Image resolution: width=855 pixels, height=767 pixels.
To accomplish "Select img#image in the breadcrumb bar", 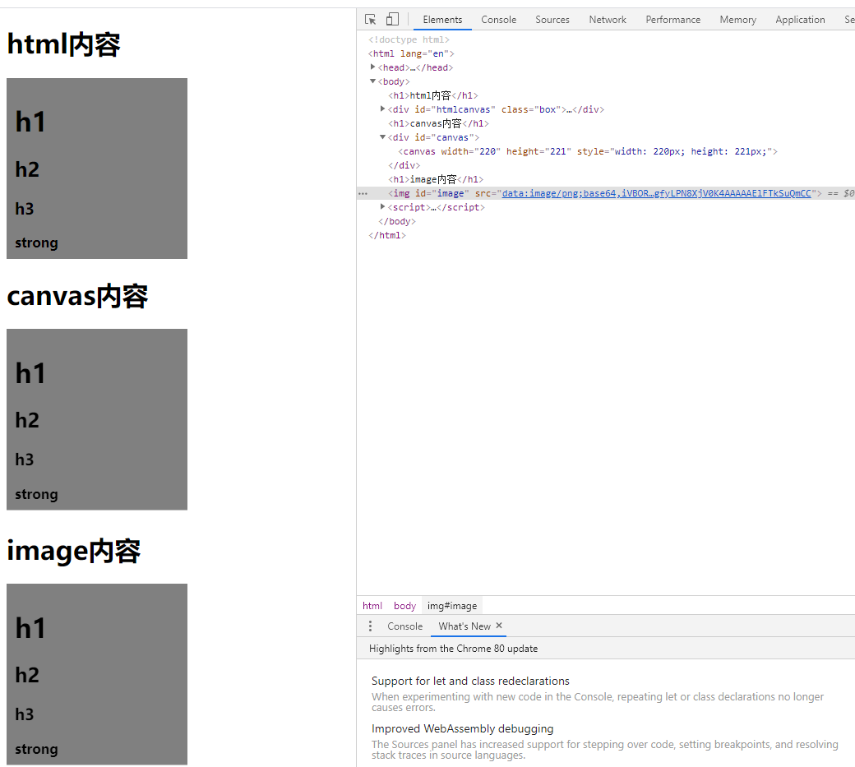I will 452,606.
